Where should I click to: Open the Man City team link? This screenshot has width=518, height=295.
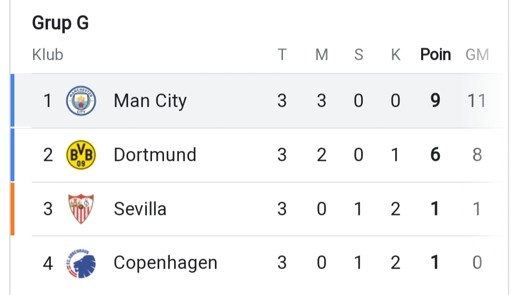(x=150, y=101)
